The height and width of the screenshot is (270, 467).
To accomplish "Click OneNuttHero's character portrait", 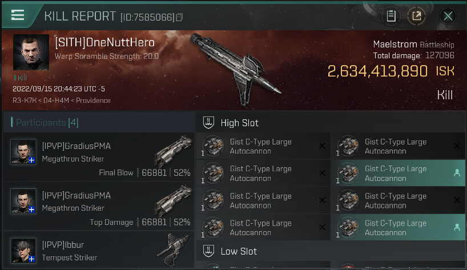I will click(x=31, y=52).
